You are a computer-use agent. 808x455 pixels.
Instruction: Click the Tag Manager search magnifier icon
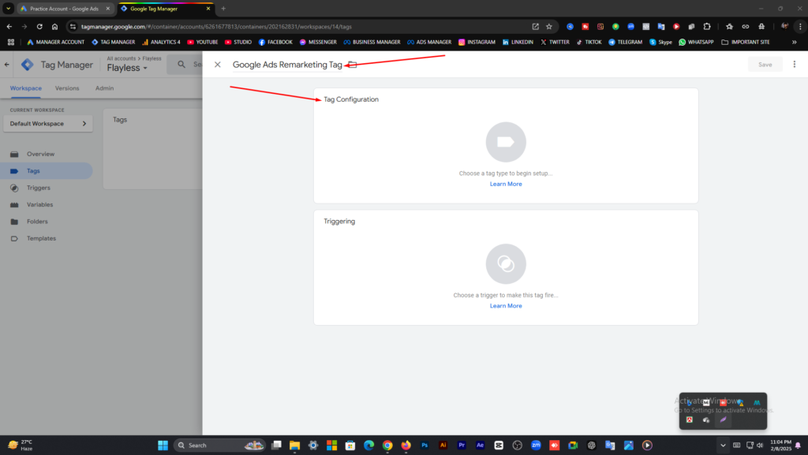pyautogui.click(x=181, y=65)
